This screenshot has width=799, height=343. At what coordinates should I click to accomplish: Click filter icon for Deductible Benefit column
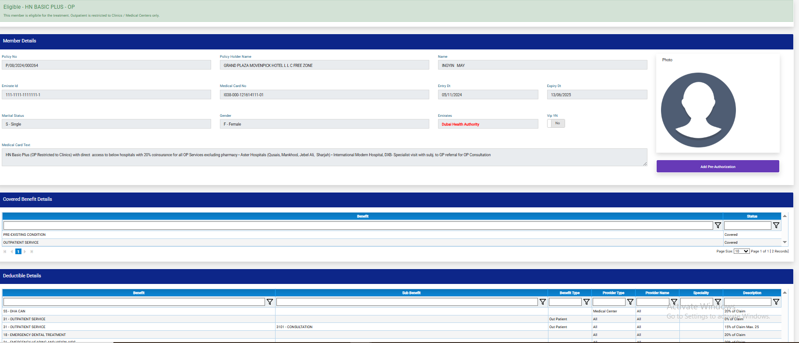click(270, 302)
